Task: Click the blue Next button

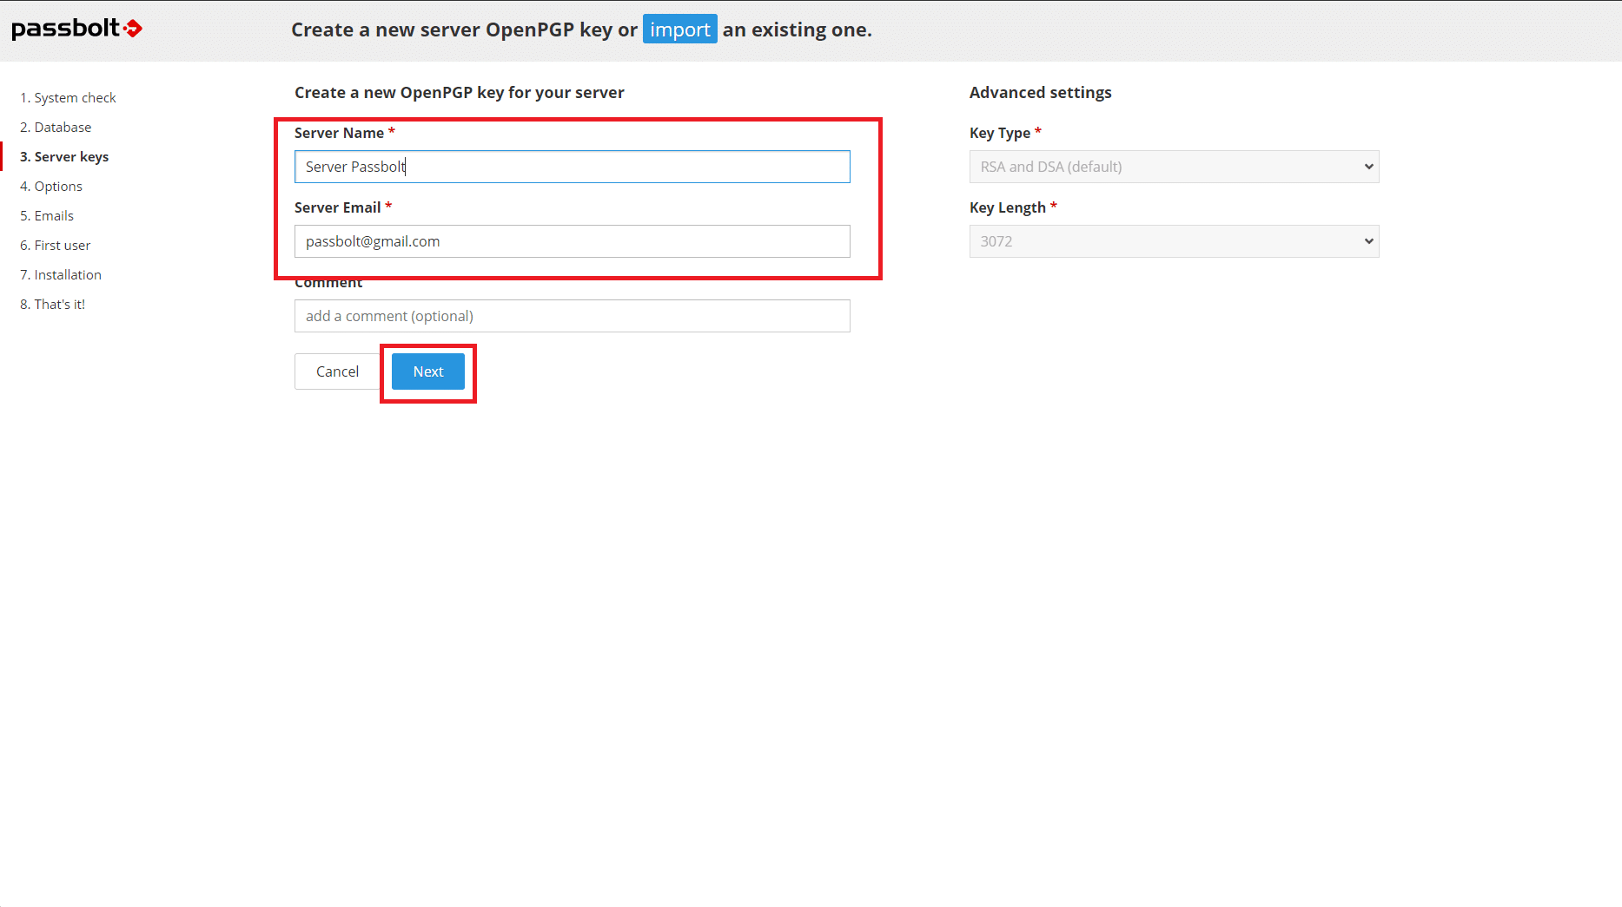Action: pos(427,371)
